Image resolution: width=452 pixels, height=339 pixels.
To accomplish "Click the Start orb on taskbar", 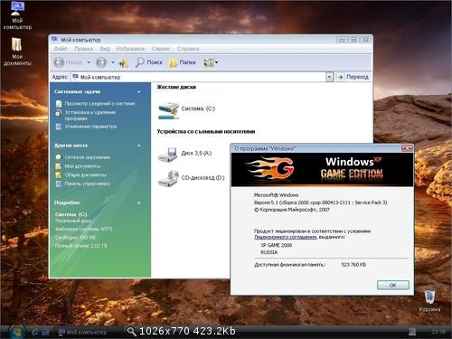I will [x=16, y=332].
